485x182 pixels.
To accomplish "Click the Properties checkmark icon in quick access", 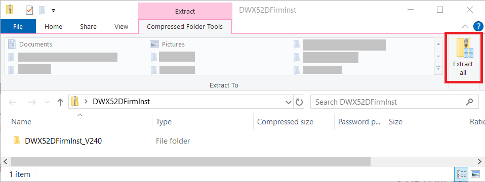I will 29,10.
